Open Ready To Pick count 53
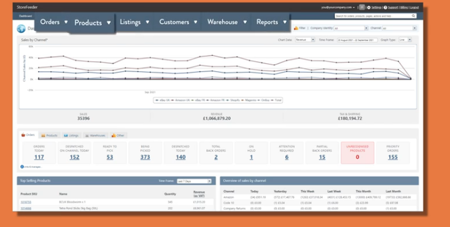This screenshot has width=450, height=227. click(110, 157)
